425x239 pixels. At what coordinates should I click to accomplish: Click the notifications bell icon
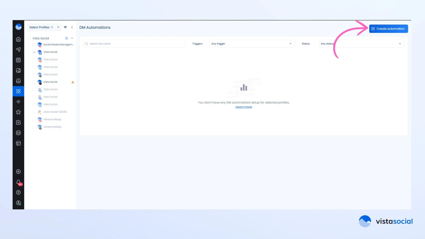coord(18,182)
